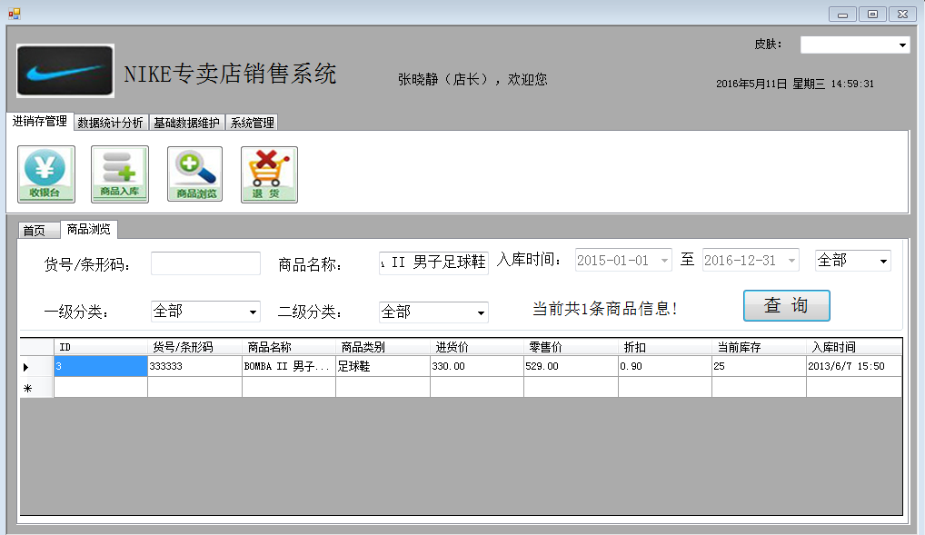The width and height of the screenshot is (925, 535).
Task: Click the app icon in title bar
Action: (x=15, y=14)
